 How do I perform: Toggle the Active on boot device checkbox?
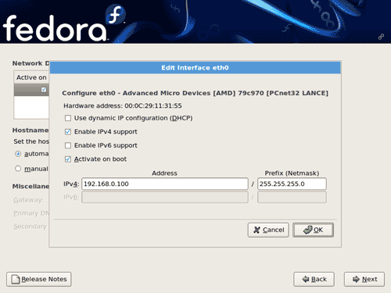click(44, 90)
